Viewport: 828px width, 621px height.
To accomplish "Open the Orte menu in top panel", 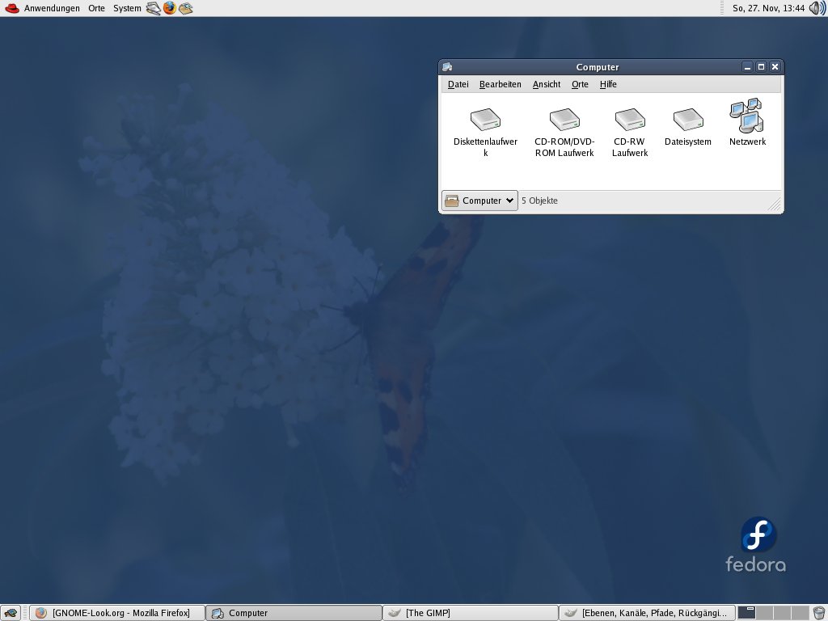I will [x=97, y=8].
